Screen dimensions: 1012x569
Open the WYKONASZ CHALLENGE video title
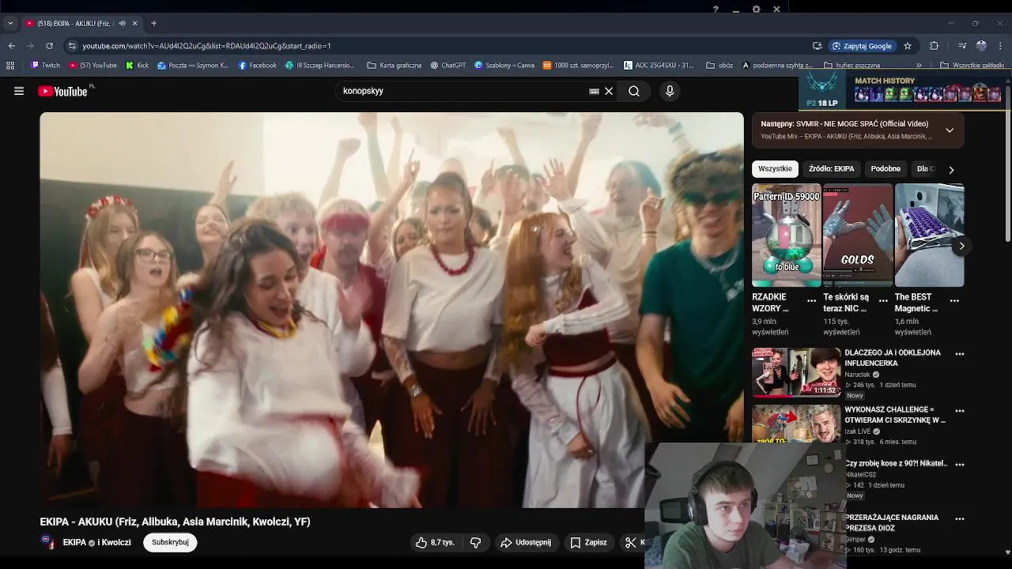point(895,415)
